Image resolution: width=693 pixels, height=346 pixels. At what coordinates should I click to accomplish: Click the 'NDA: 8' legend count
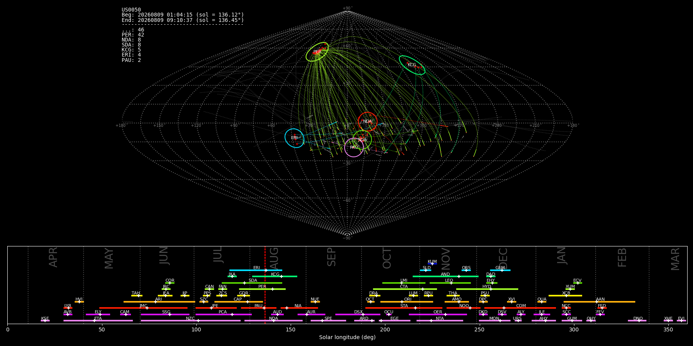tap(131, 40)
